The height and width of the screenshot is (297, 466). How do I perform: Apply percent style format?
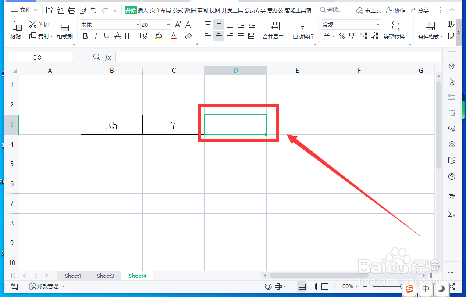point(342,36)
